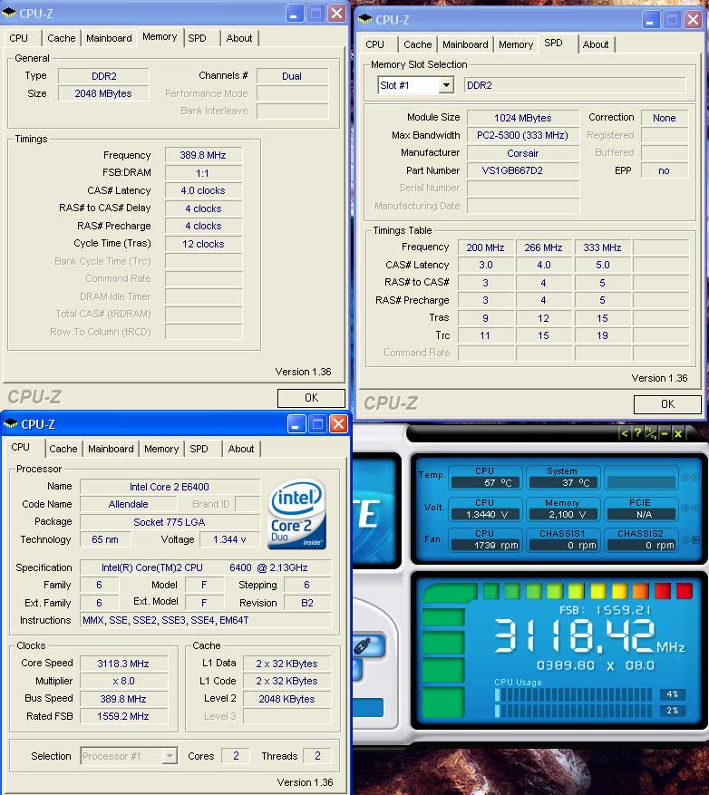Screen dimensions: 709x795
Task: Click the Dual Channels value
Action: pos(292,76)
